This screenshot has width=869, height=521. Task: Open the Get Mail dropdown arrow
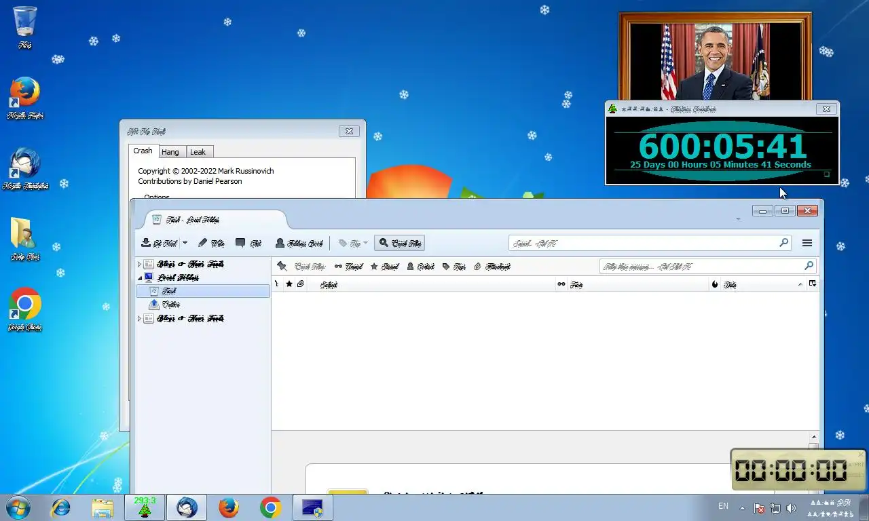pos(185,243)
